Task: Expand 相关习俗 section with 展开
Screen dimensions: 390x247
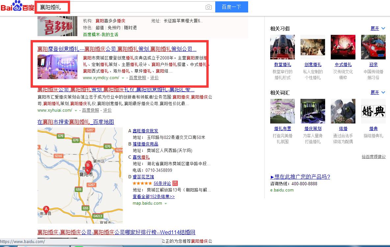Action: tap(377, 28)
